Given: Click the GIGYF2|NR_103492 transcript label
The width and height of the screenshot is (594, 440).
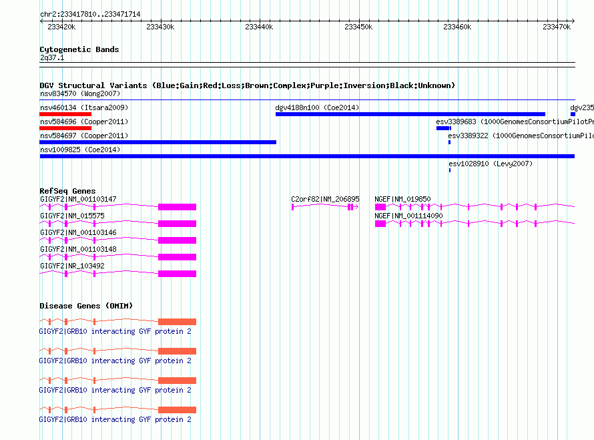Looking at the screenshot, I should 72,266.
